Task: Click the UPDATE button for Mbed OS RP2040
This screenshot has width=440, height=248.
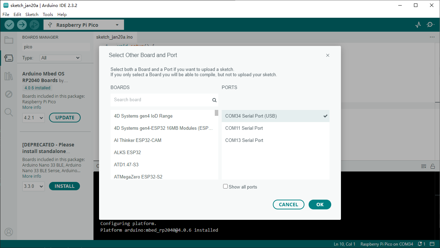Action: point(65,118)
